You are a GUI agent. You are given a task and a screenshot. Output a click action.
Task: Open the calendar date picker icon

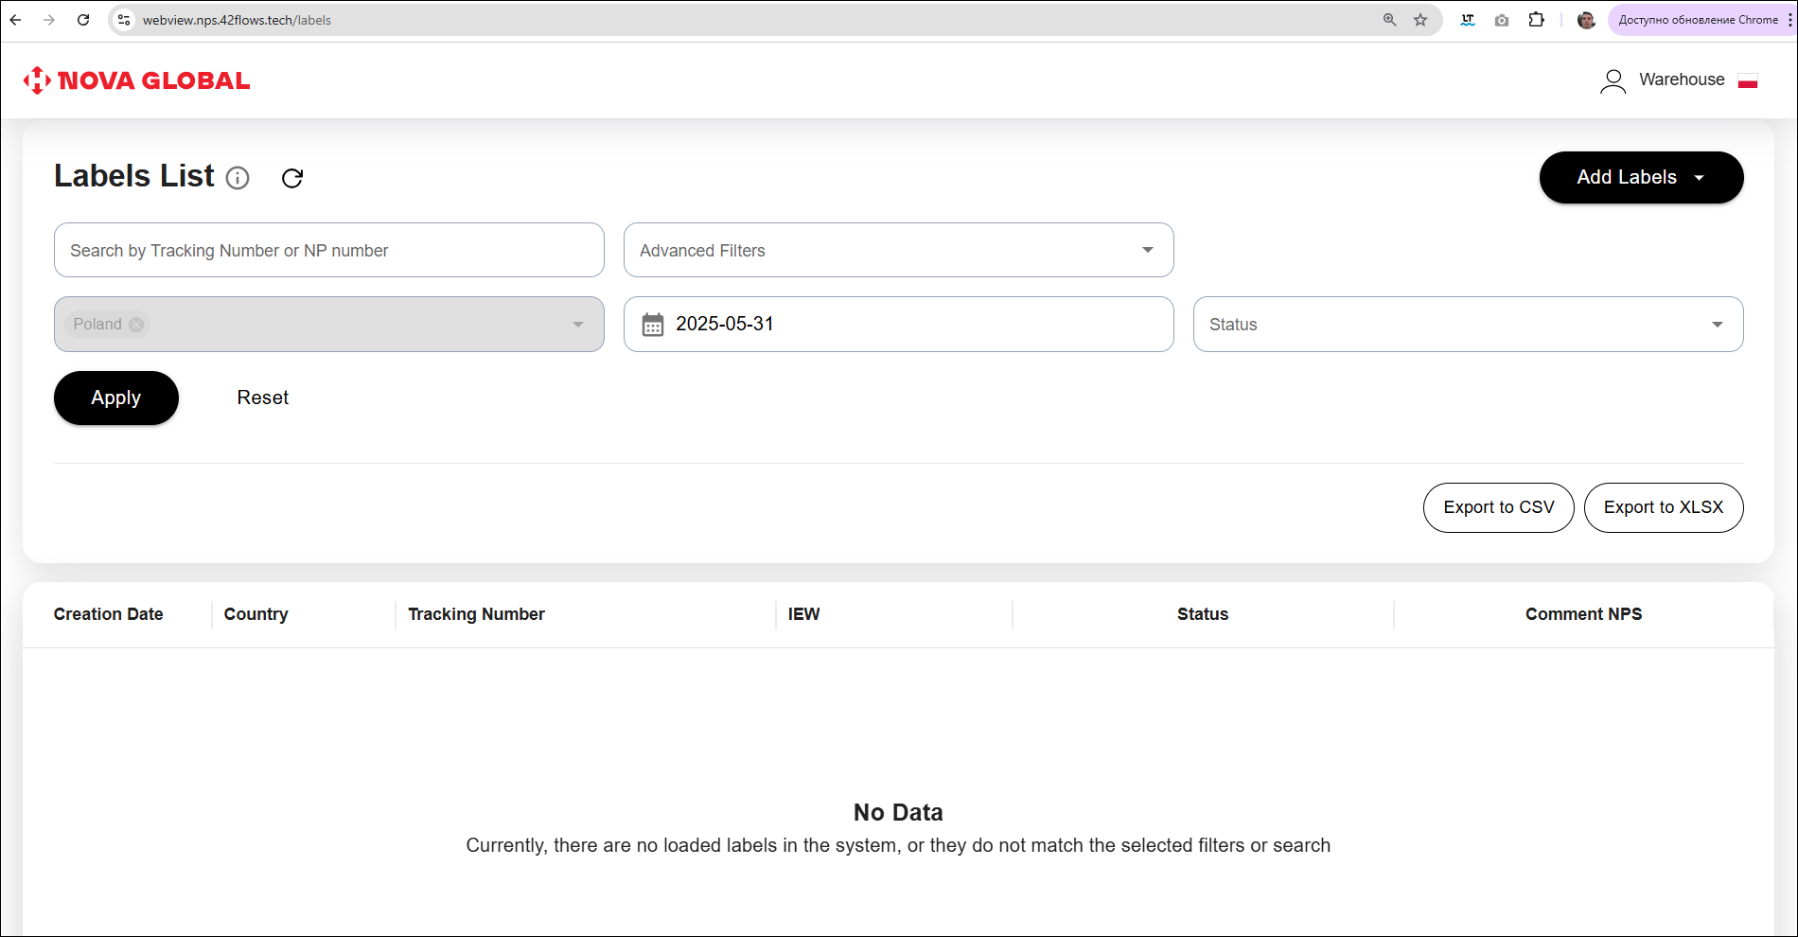(653, 325)
